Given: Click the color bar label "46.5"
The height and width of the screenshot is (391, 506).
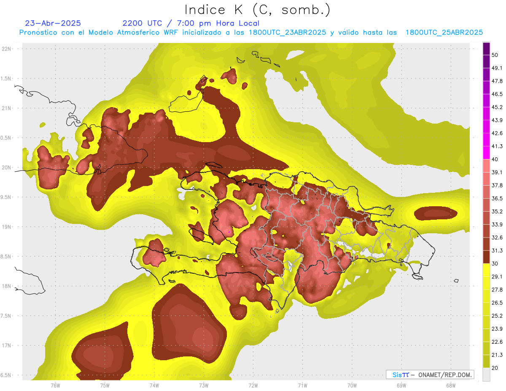Looking at the screenshot, I should coord(497,94).
